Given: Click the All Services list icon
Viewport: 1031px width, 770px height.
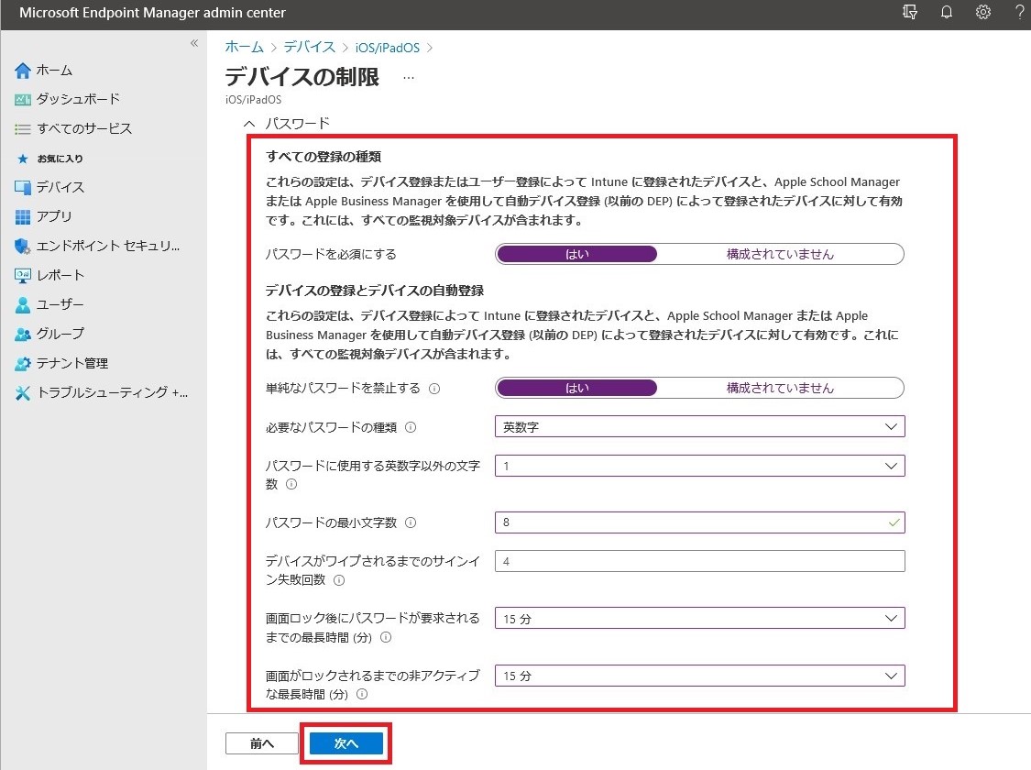Looking at the screenshot, I should tap(22, 129).
